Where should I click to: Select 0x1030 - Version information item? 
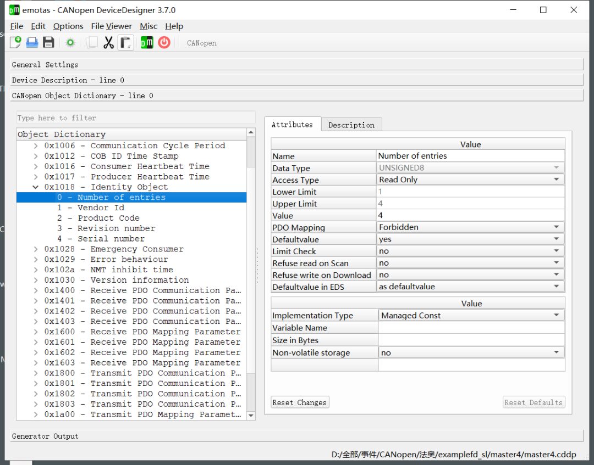click(x=117, y=280)
